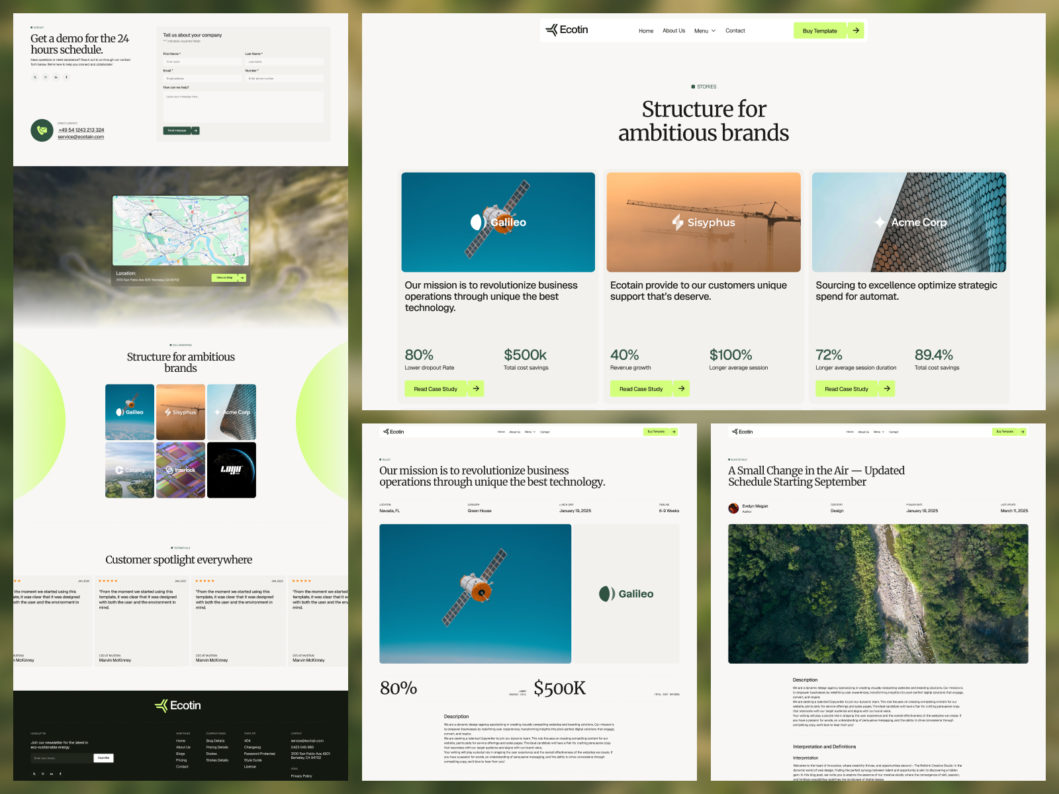1059x794 pixels.
Task: Open the LinkedIn icon in the dark footer
Action: click(52, 773)
